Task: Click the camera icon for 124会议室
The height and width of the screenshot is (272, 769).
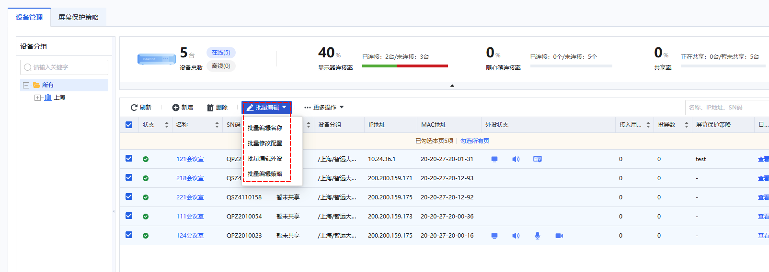Action: 559,236
